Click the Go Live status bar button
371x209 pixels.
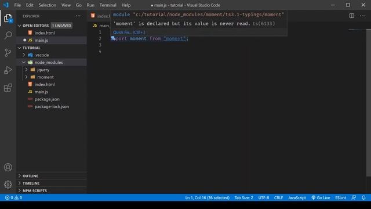coord(321,197)
